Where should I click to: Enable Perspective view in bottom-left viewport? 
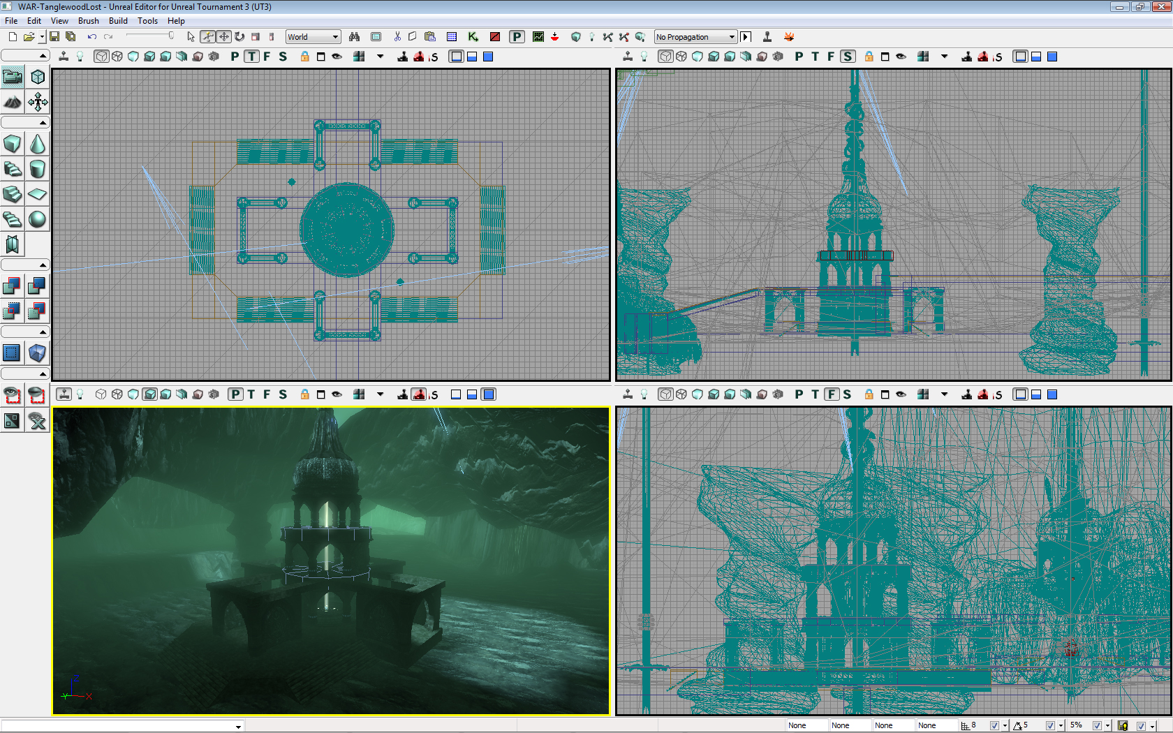coord(235,394)
